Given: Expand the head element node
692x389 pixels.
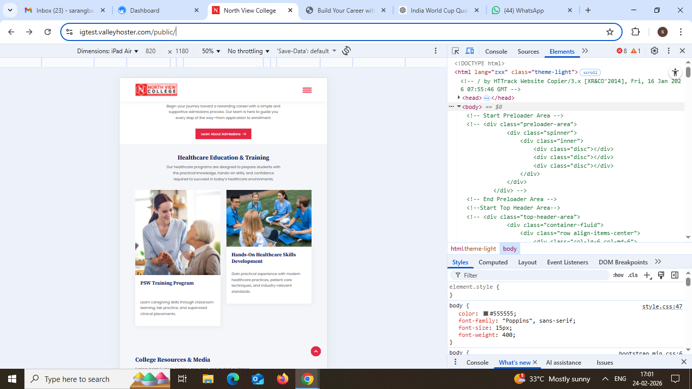Looking at the screenshot, I should 459,98.
